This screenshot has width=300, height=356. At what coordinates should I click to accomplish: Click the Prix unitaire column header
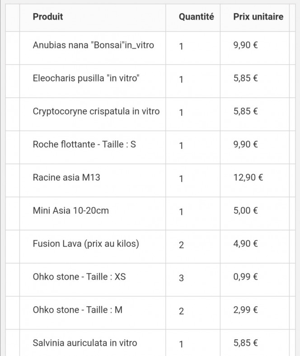[x=258, y=17]
